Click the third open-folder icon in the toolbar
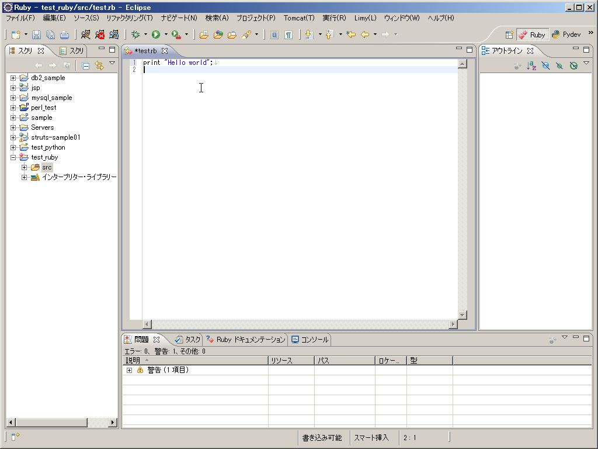Image resolution: width=598 pixels, height=449 pixels. [x=232, y=34]
